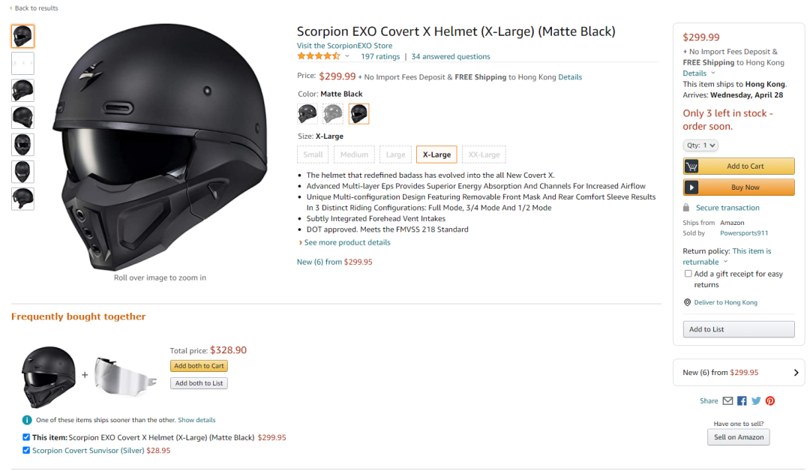The width and height of the screenshot is (810, 471).
Task: Share via the email envelope icon
Action: (x=727, y=400)
